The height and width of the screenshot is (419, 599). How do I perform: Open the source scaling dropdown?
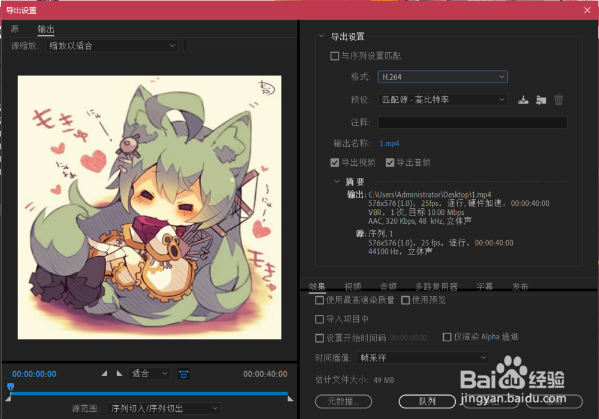(111, 46)
